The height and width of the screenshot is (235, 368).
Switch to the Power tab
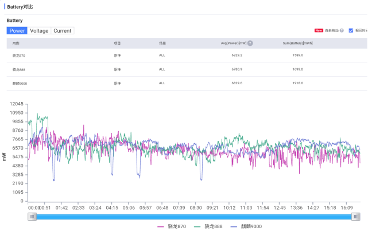[17, 30]
